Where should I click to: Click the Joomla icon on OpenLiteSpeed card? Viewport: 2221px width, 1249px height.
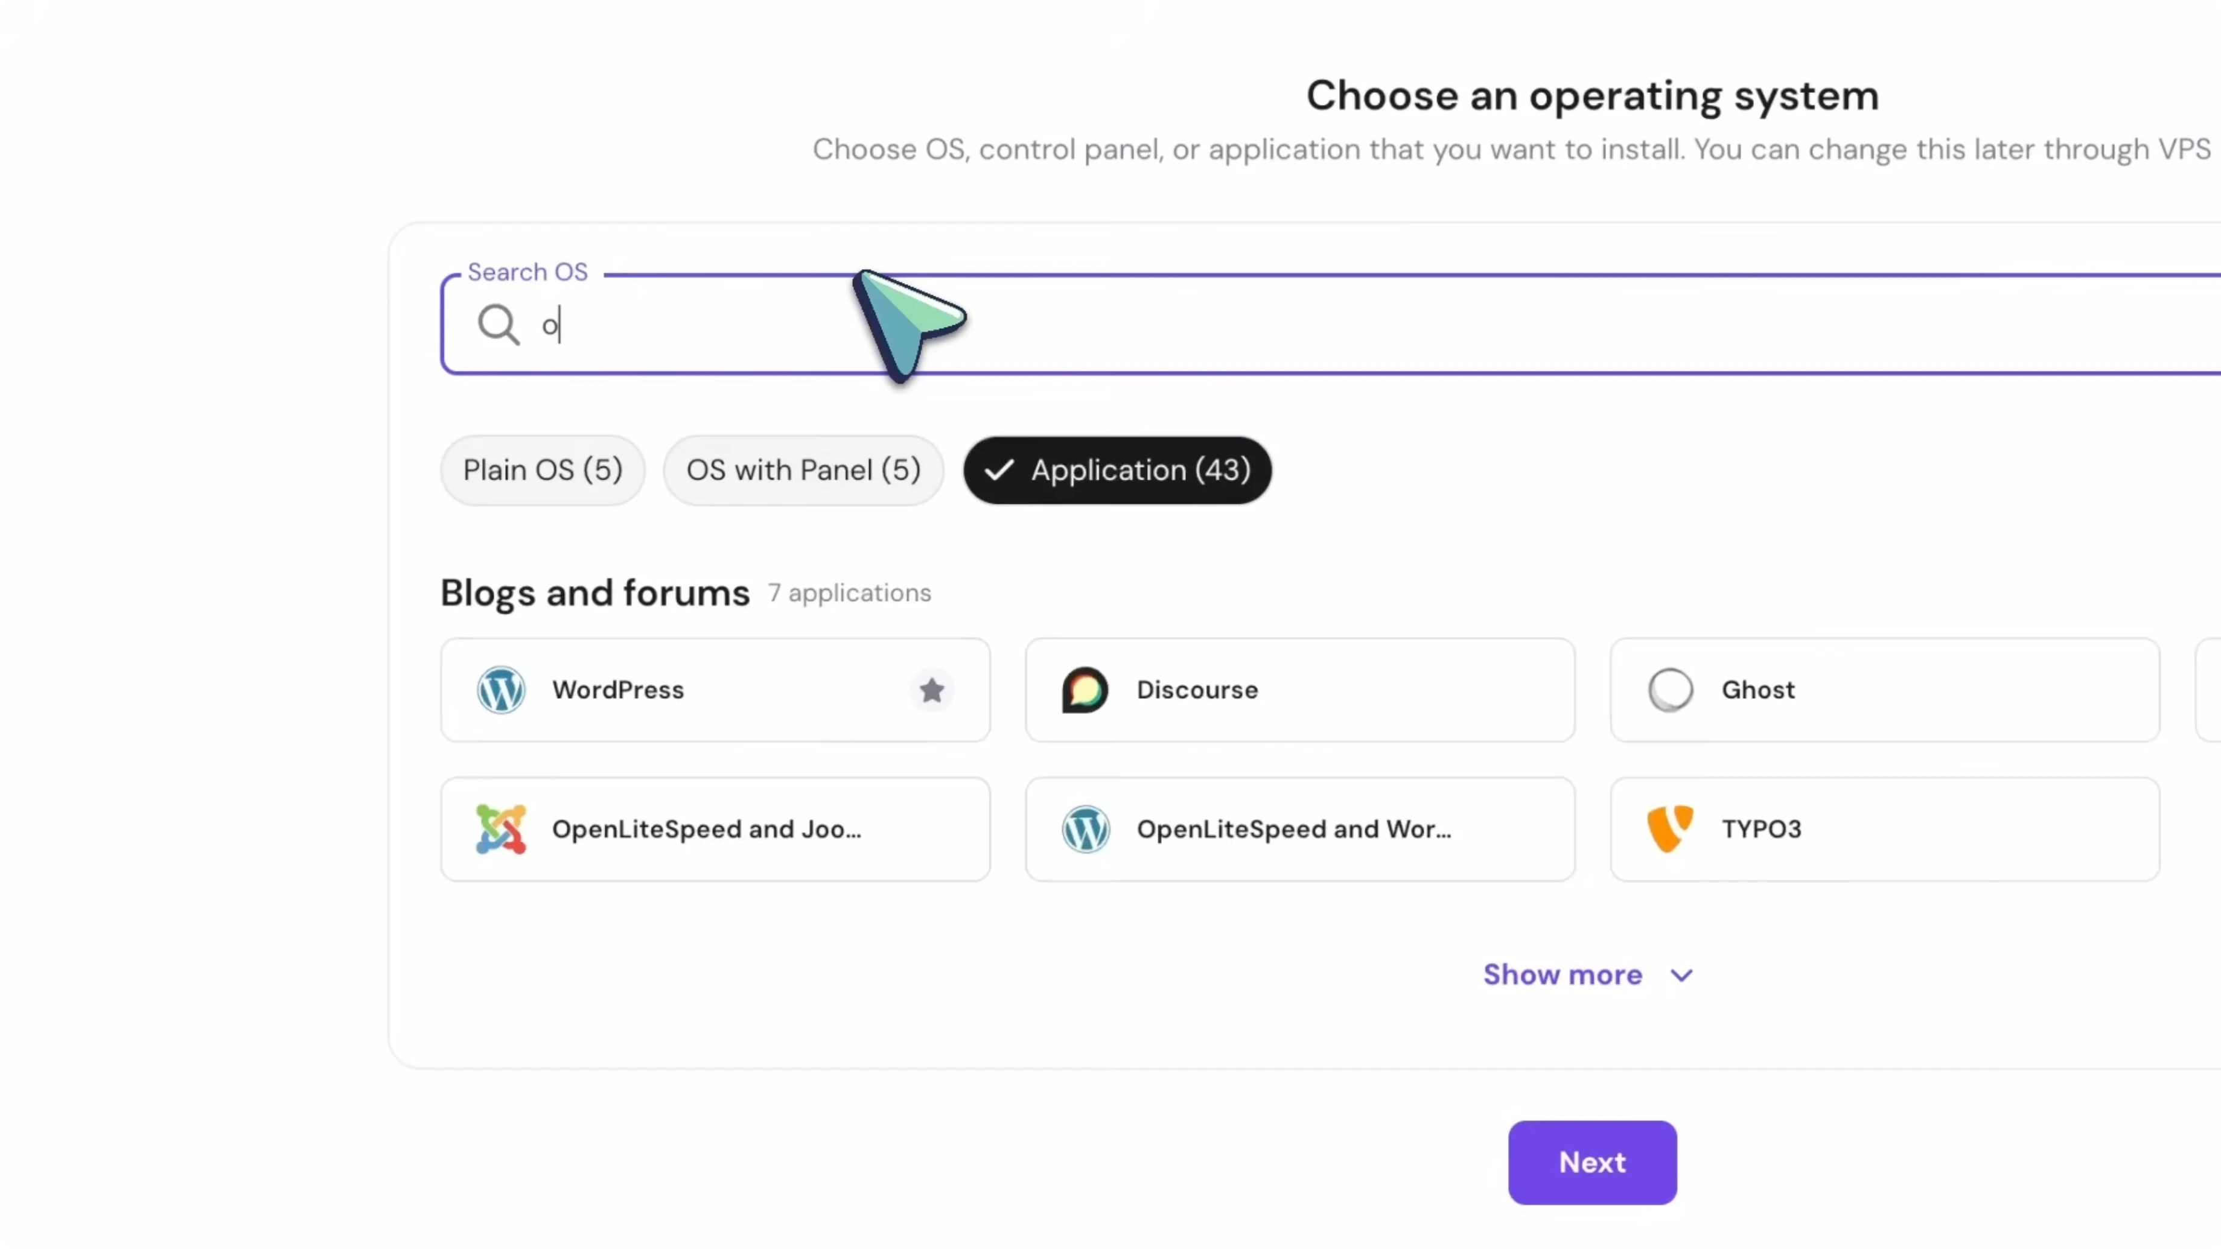click(x=501, y=828)
